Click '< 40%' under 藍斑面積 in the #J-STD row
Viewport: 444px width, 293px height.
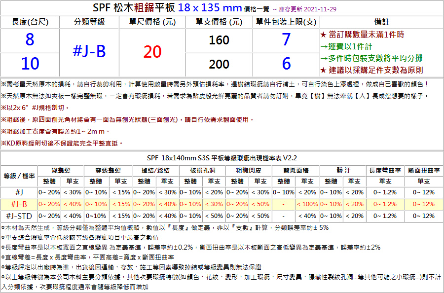[307, 216]
